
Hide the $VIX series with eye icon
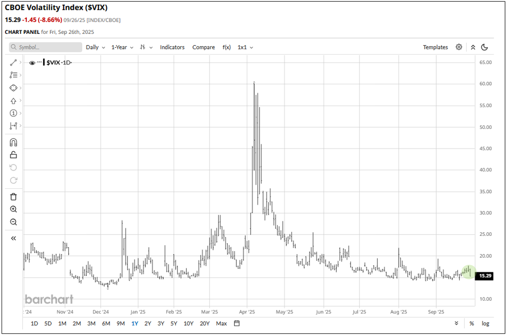point(32,63)
